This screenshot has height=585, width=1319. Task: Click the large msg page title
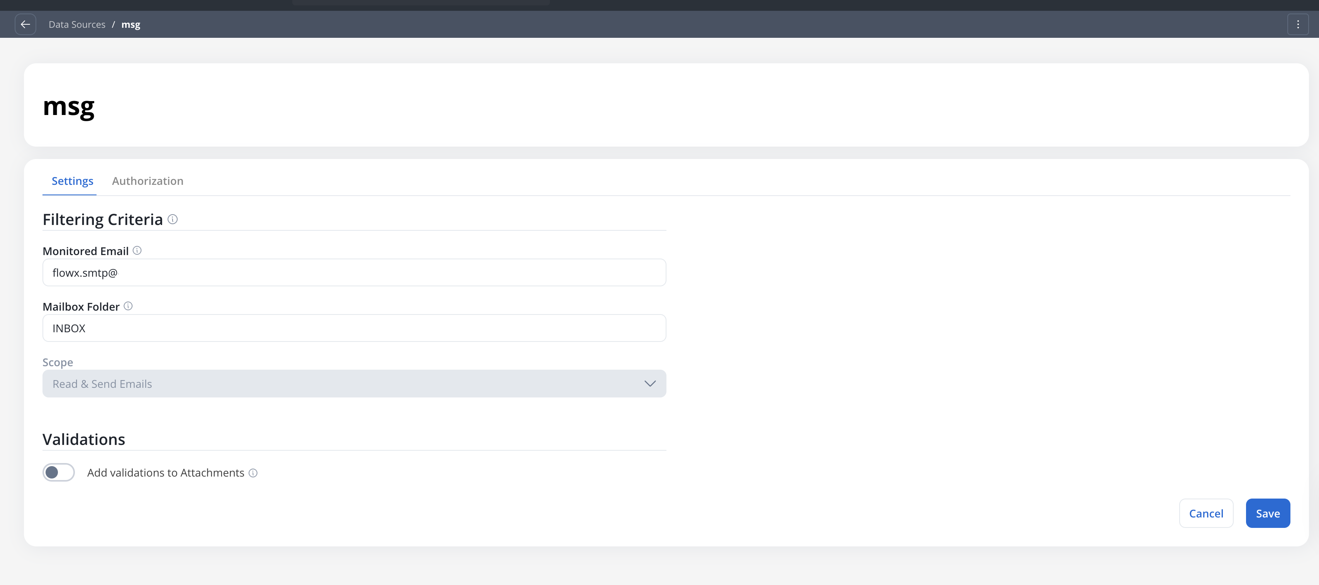(x=69, y=107)
